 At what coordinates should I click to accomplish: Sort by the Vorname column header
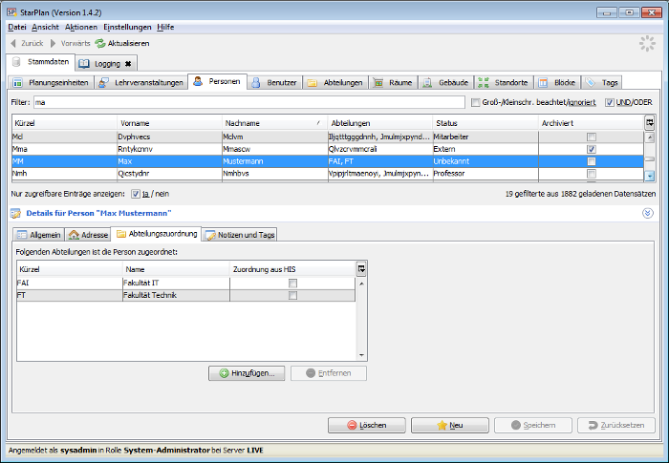coord(169,123)
